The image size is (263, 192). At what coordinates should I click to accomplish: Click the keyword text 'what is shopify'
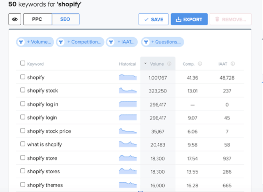tap(45, 144)
